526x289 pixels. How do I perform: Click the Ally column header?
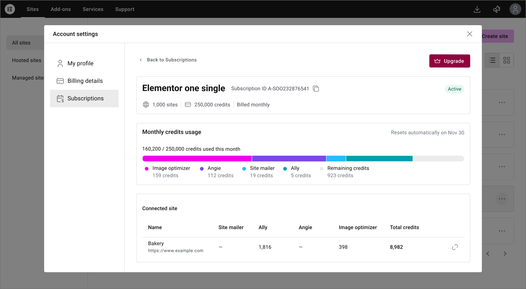(263, 227)
